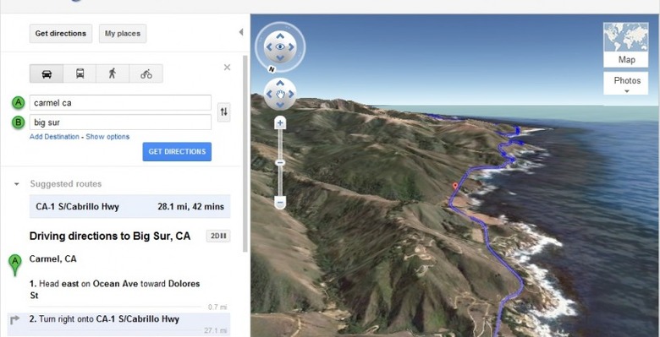Open the Get directions tab
The width and height of the screenshot is (660, 337).
pyautogui.click(x=61, y=34)
